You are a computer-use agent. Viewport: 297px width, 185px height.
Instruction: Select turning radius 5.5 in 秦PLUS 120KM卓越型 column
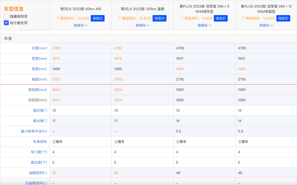click(x=241, y=131)
